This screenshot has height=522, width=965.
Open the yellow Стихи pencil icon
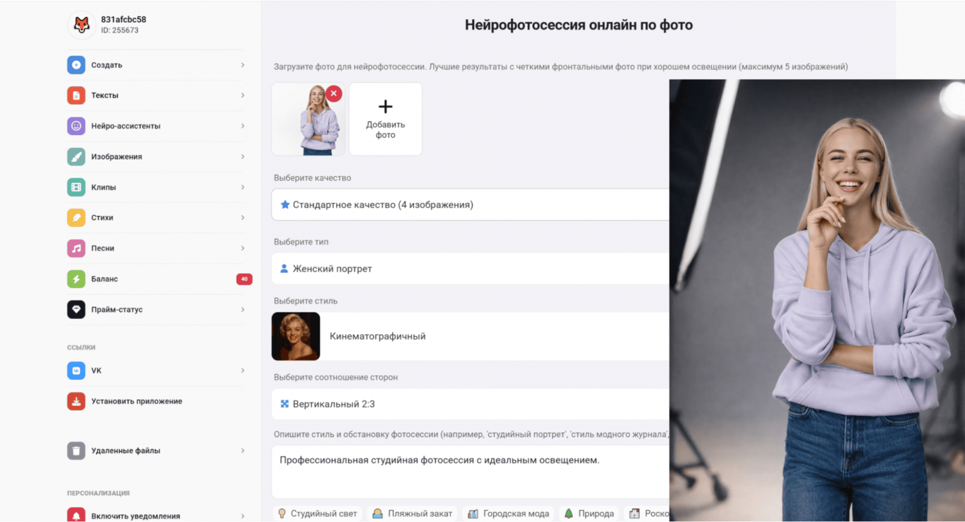click(76, 218)
